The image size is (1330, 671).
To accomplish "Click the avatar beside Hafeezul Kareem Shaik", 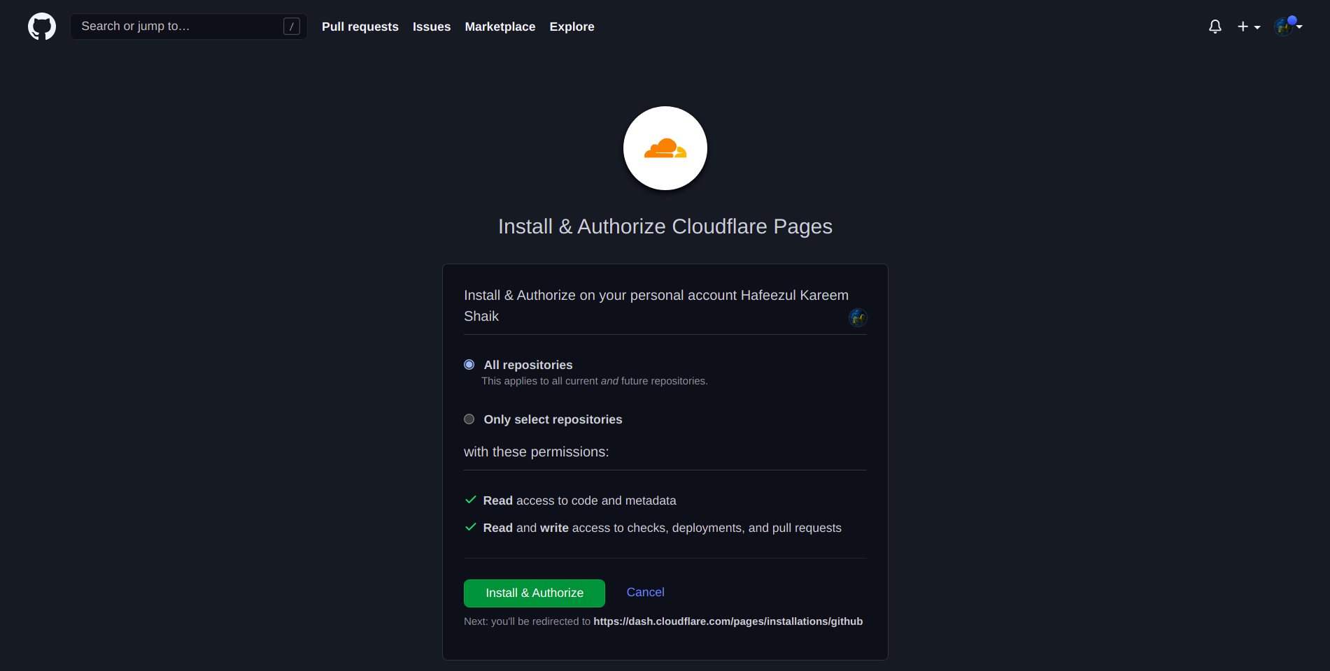I will tap(858, 317).
